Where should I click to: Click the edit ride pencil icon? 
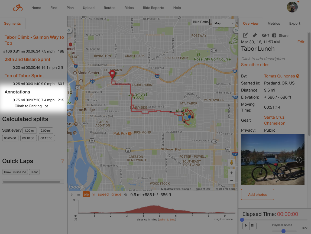(245, 35)
